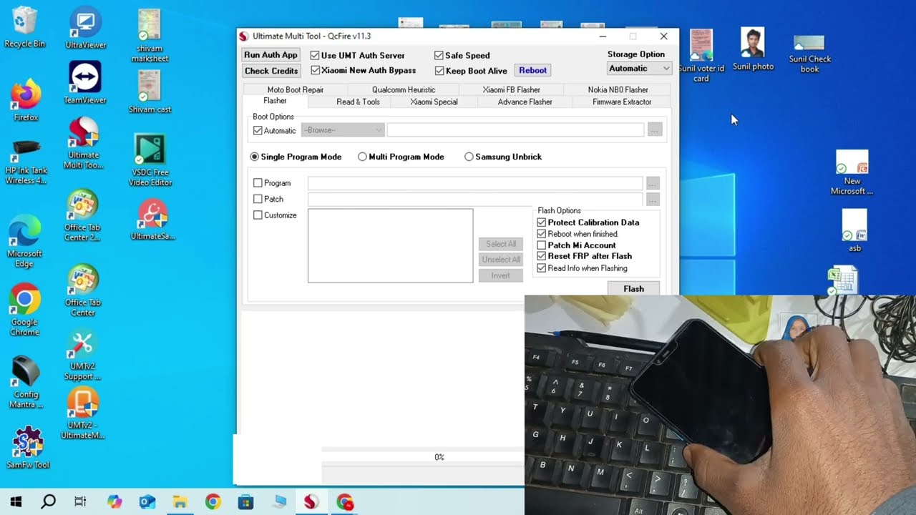Screen dimensions: 916x515
Task: Choose Multi Program Mode
Action: click(x=401, y=157)
